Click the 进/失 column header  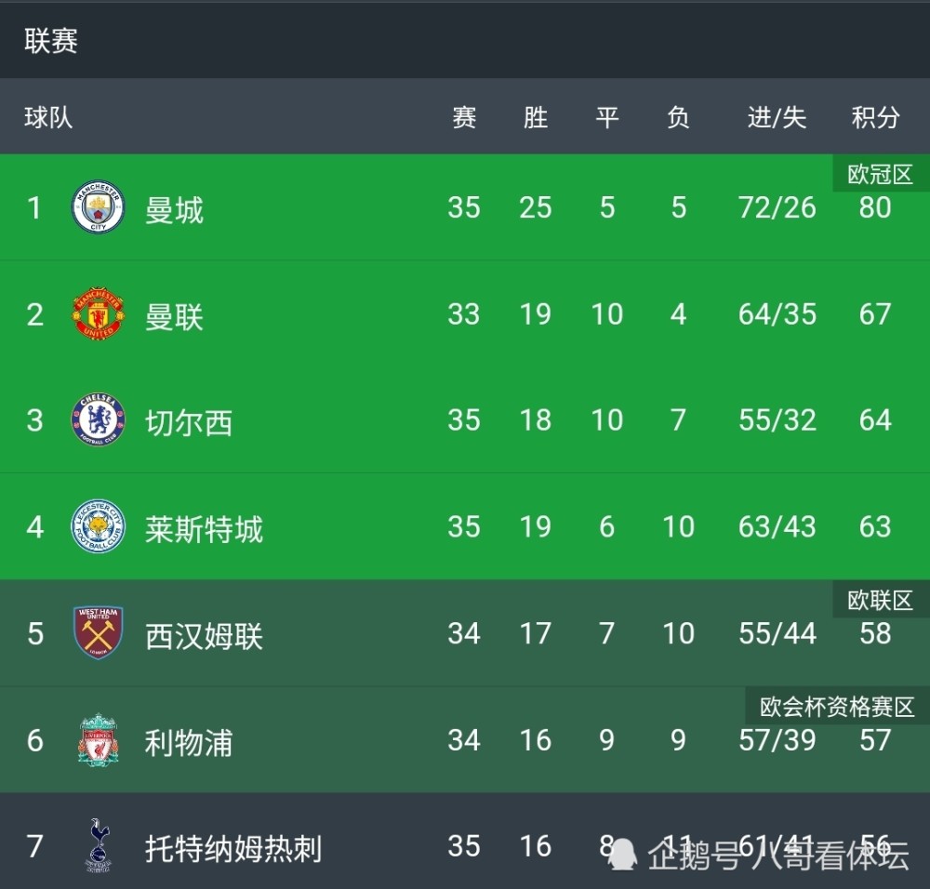click(777, 117)
